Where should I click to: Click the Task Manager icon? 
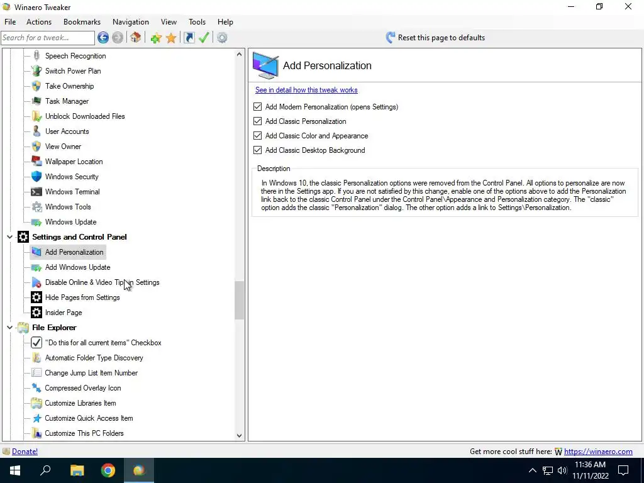click(x=36, y=101)
